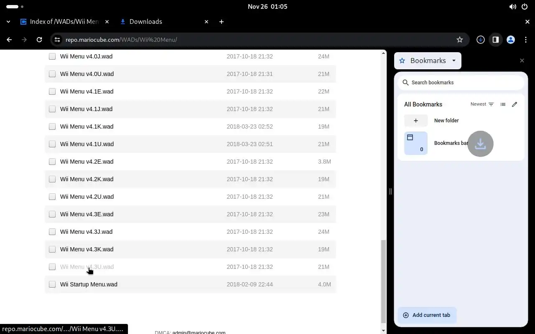535x334 pixels.
Task: Check the Wii Menu v4.0U.wad box
Action: 52,74
